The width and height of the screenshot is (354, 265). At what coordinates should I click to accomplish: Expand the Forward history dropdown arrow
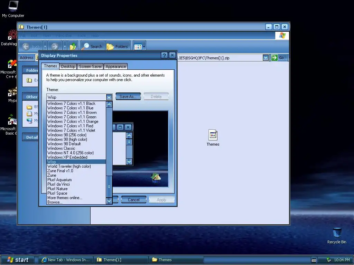[x=65, y=47]
